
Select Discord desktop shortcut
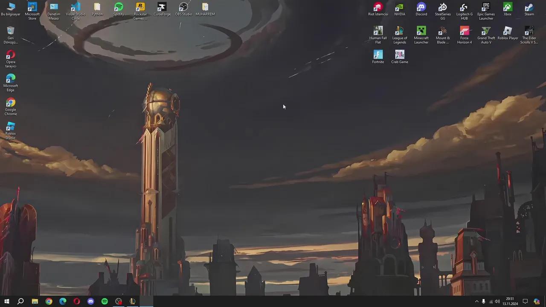click(421, 9)
